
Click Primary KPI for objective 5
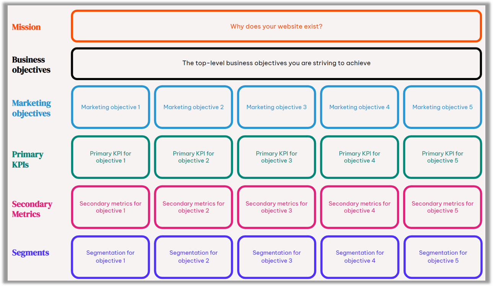443,157
